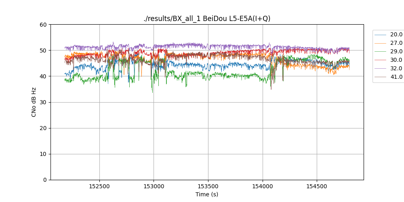This screenshot has height=202, width=404.
Task: Click the legend label 41.0
Action: click(x=396, y=77)
